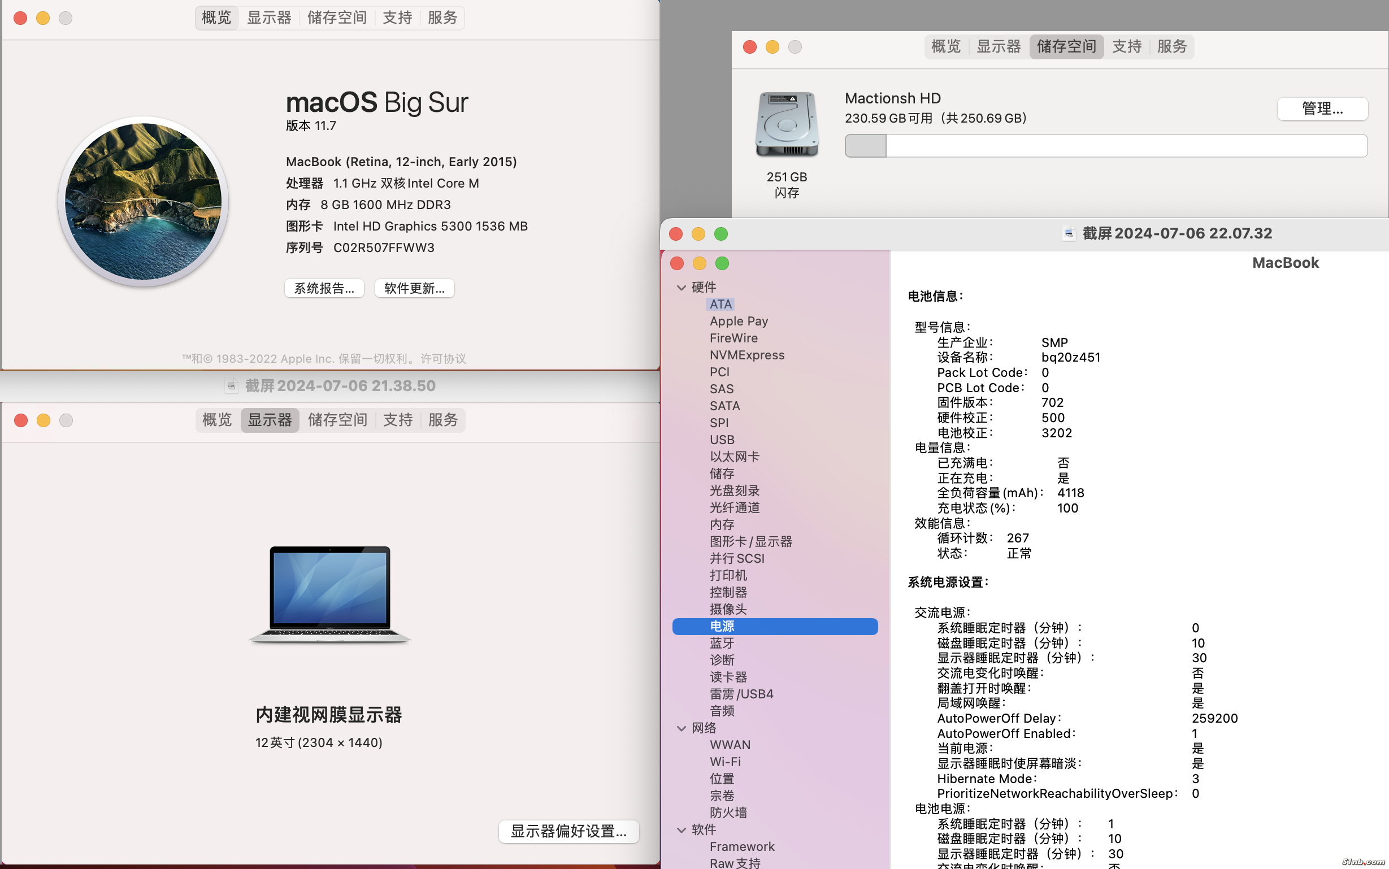Click the file icon beside 截屏 21.38.50 title
The image size is (1389, 869).
point(231,386)
